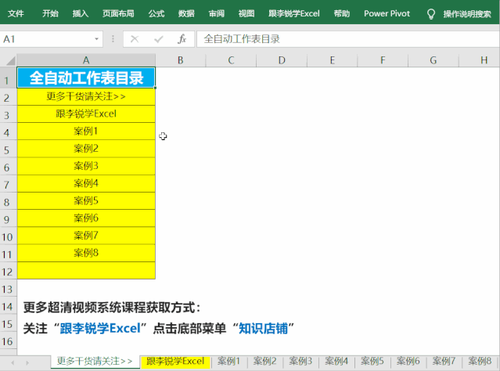Image resolution: width=500 pixels, height=371 pixels.
Task: Open the 文件 menu
Action: point(16,13)
